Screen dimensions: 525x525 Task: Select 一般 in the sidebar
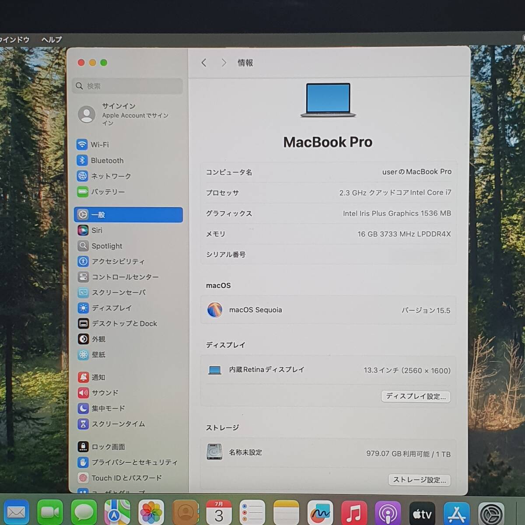pyautogui.click(x=129, y=215)
